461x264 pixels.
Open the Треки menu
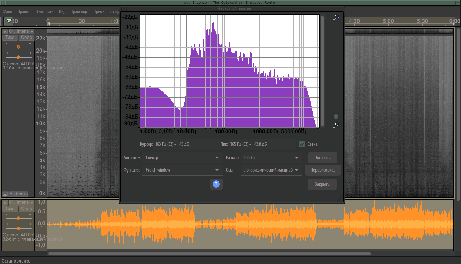point(99,11)
